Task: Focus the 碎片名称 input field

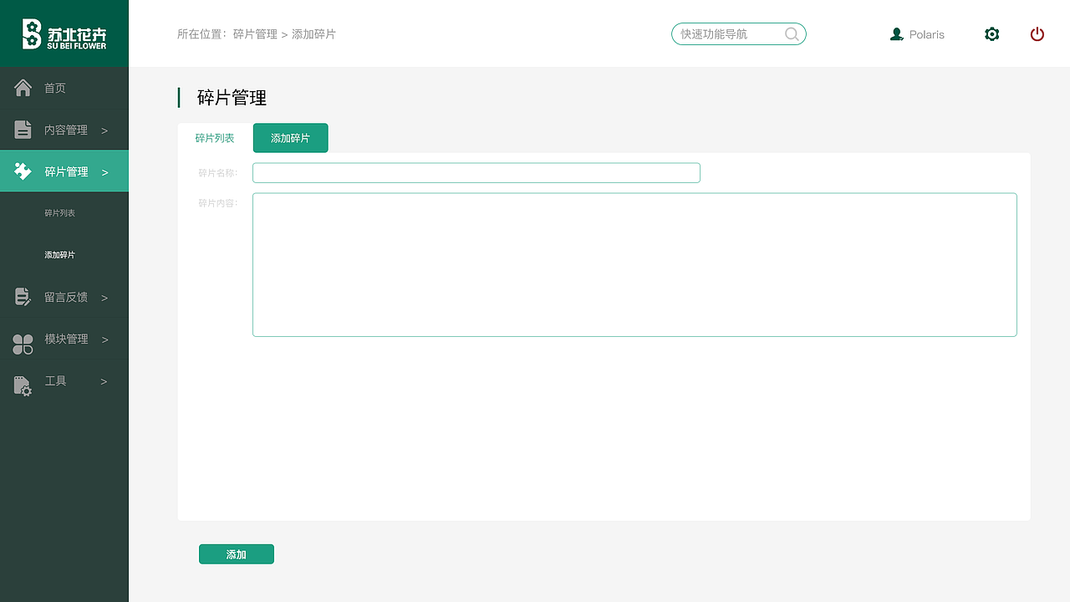Action: click(x=476, y=173)
